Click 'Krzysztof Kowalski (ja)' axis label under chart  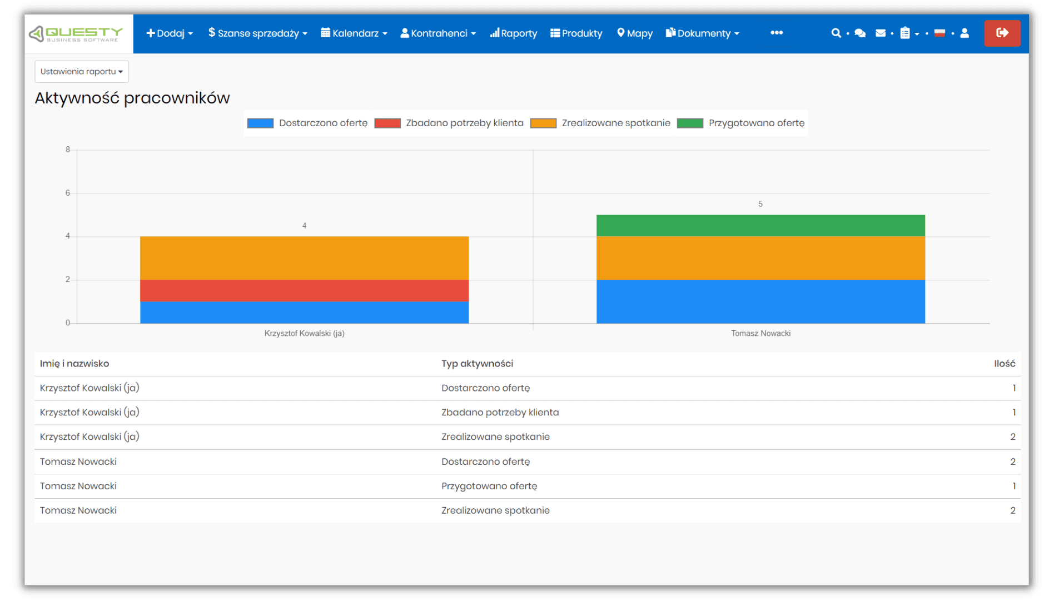(304, 334)
